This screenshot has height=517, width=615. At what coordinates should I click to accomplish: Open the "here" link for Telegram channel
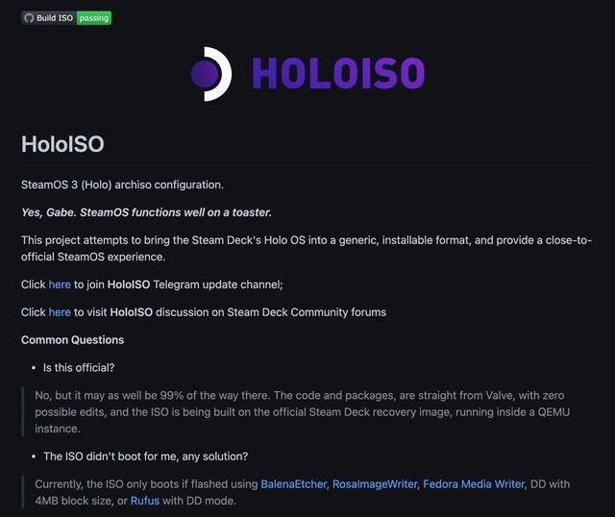(x=60, y=284)
